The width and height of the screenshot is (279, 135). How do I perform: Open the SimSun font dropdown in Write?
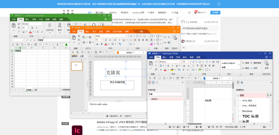[180, 62]
